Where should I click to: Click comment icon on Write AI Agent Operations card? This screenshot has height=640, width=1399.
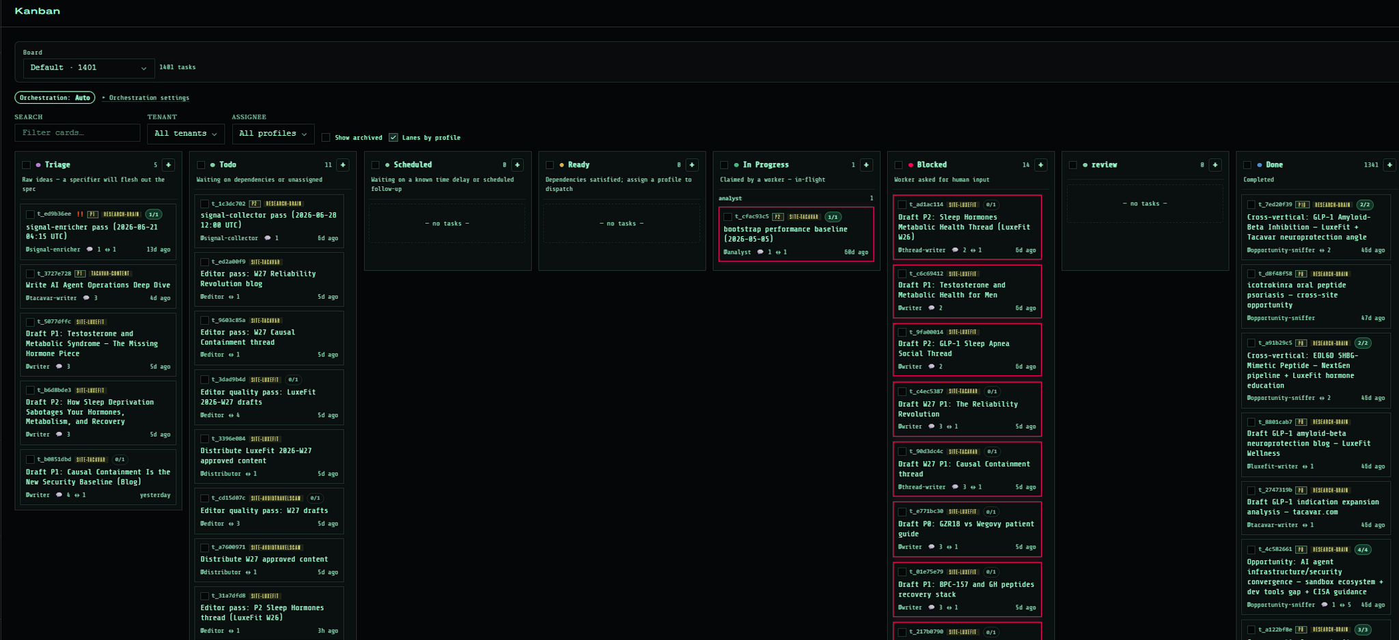86,298
